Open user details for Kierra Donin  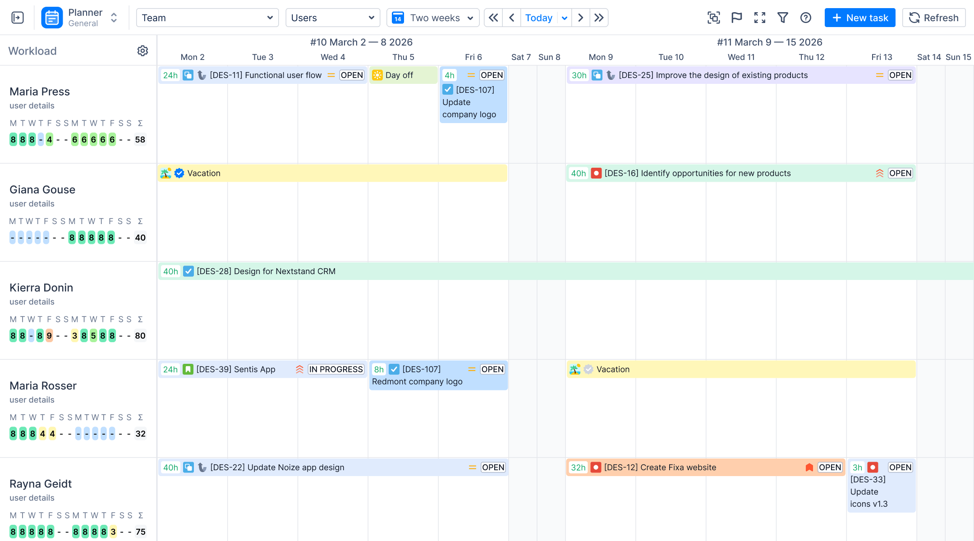pyautogui.click(x=32, y=302)
